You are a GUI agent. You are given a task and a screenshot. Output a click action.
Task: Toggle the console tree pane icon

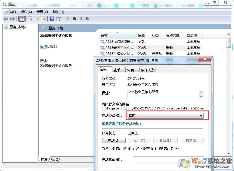pos(22,19)
